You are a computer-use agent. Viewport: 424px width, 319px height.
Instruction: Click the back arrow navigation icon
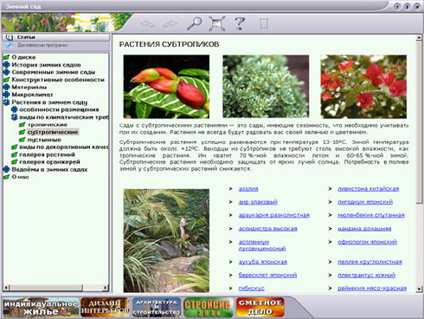pyautogui.click(x=148, y=23)
